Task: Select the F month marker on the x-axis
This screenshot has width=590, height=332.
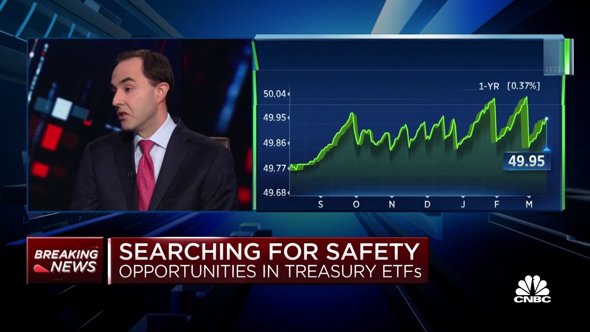Action: [x=497, y=204]
